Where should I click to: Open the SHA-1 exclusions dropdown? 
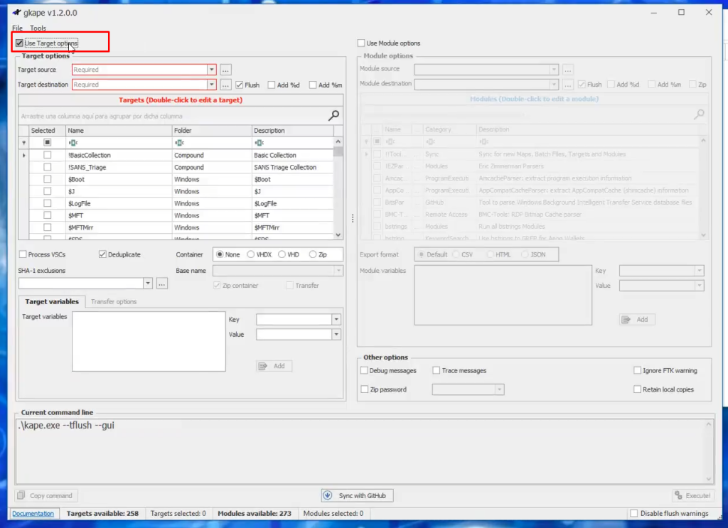click(148, 284)
